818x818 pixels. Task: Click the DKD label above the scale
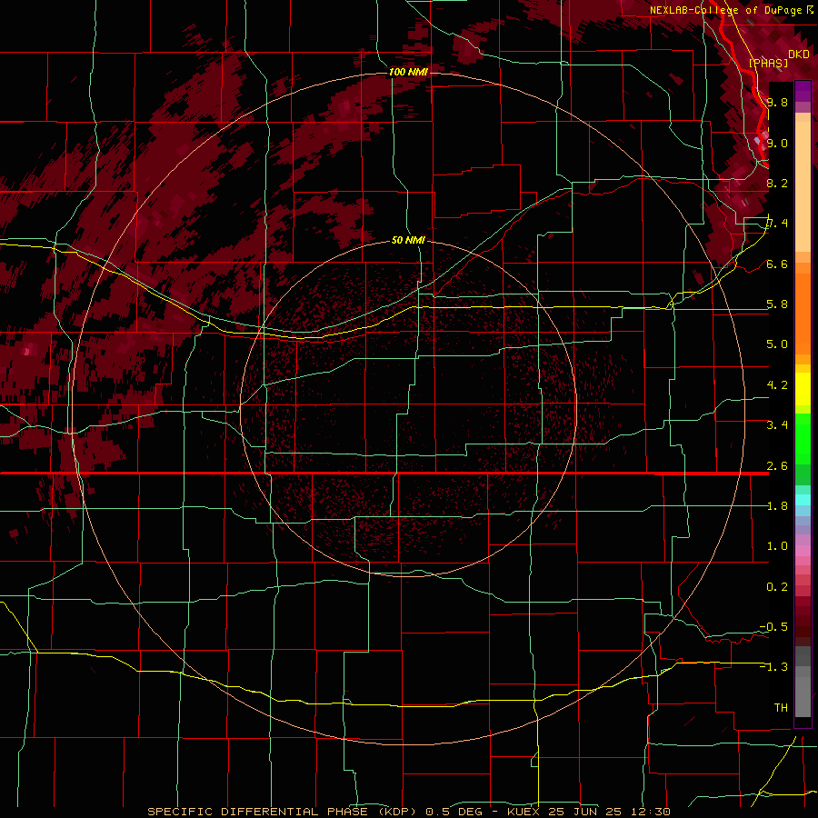(799, 55)
